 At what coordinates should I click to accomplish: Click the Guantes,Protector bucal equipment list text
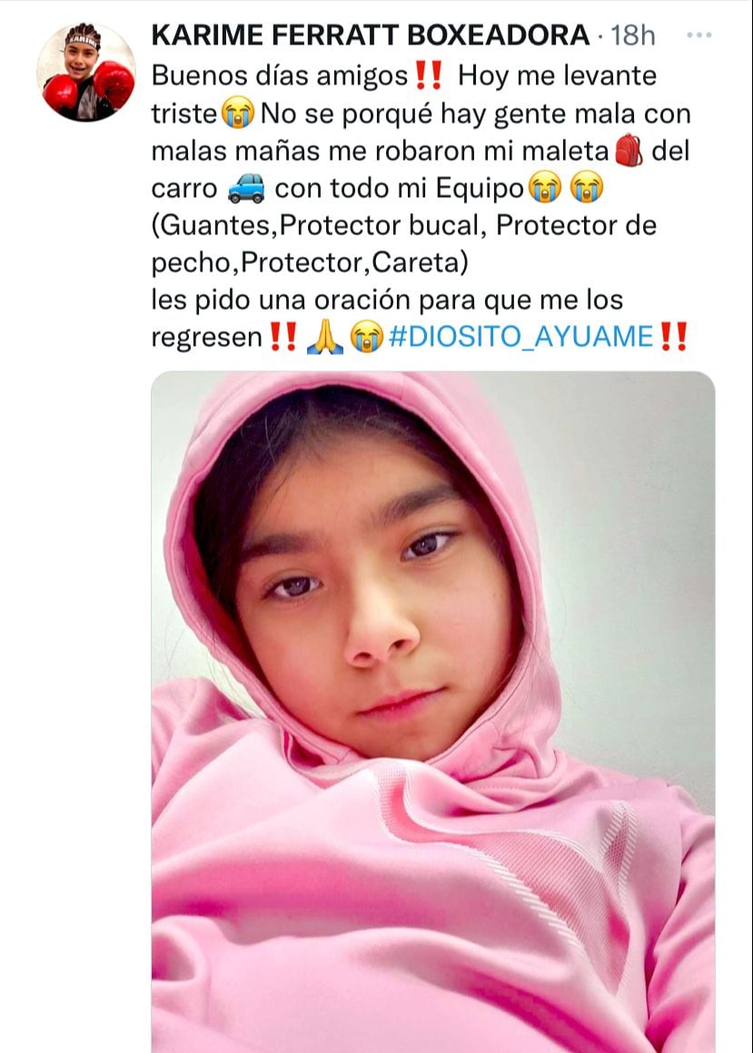pos(403,225)
